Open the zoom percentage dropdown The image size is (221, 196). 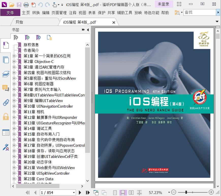pyautogui.click(x=169, y=192)
